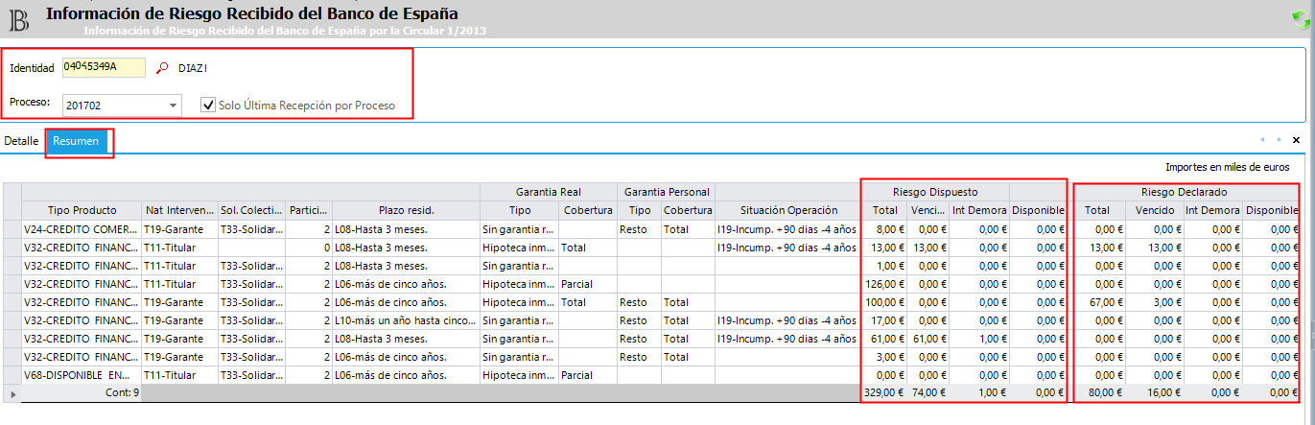Click Cobertura header under Garantia Real
Viewport: 1315px width, 425px height.
coord(589,210)
